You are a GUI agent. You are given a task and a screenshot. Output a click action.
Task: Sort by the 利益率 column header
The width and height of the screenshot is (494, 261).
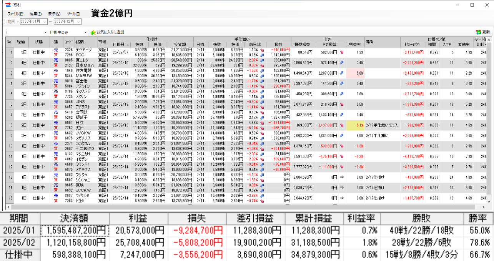(354, 45)
